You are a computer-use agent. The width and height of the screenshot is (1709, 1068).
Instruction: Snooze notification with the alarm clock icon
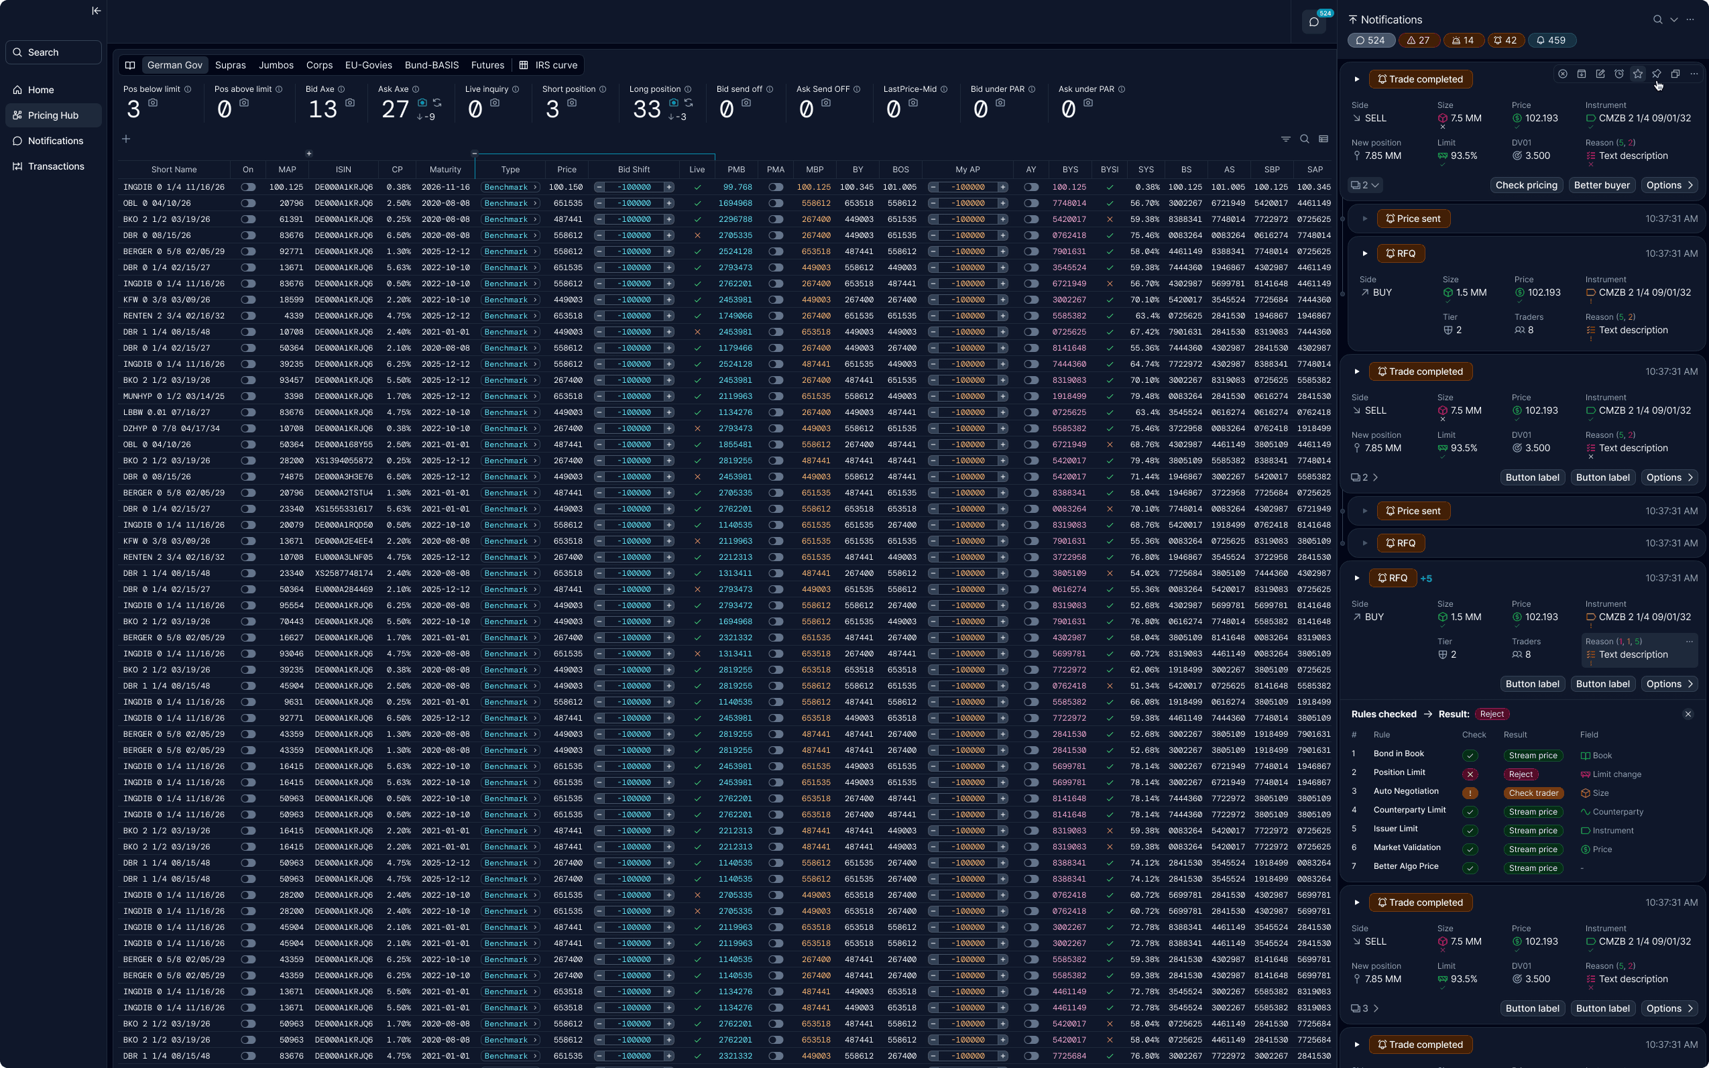(1618, 74)
